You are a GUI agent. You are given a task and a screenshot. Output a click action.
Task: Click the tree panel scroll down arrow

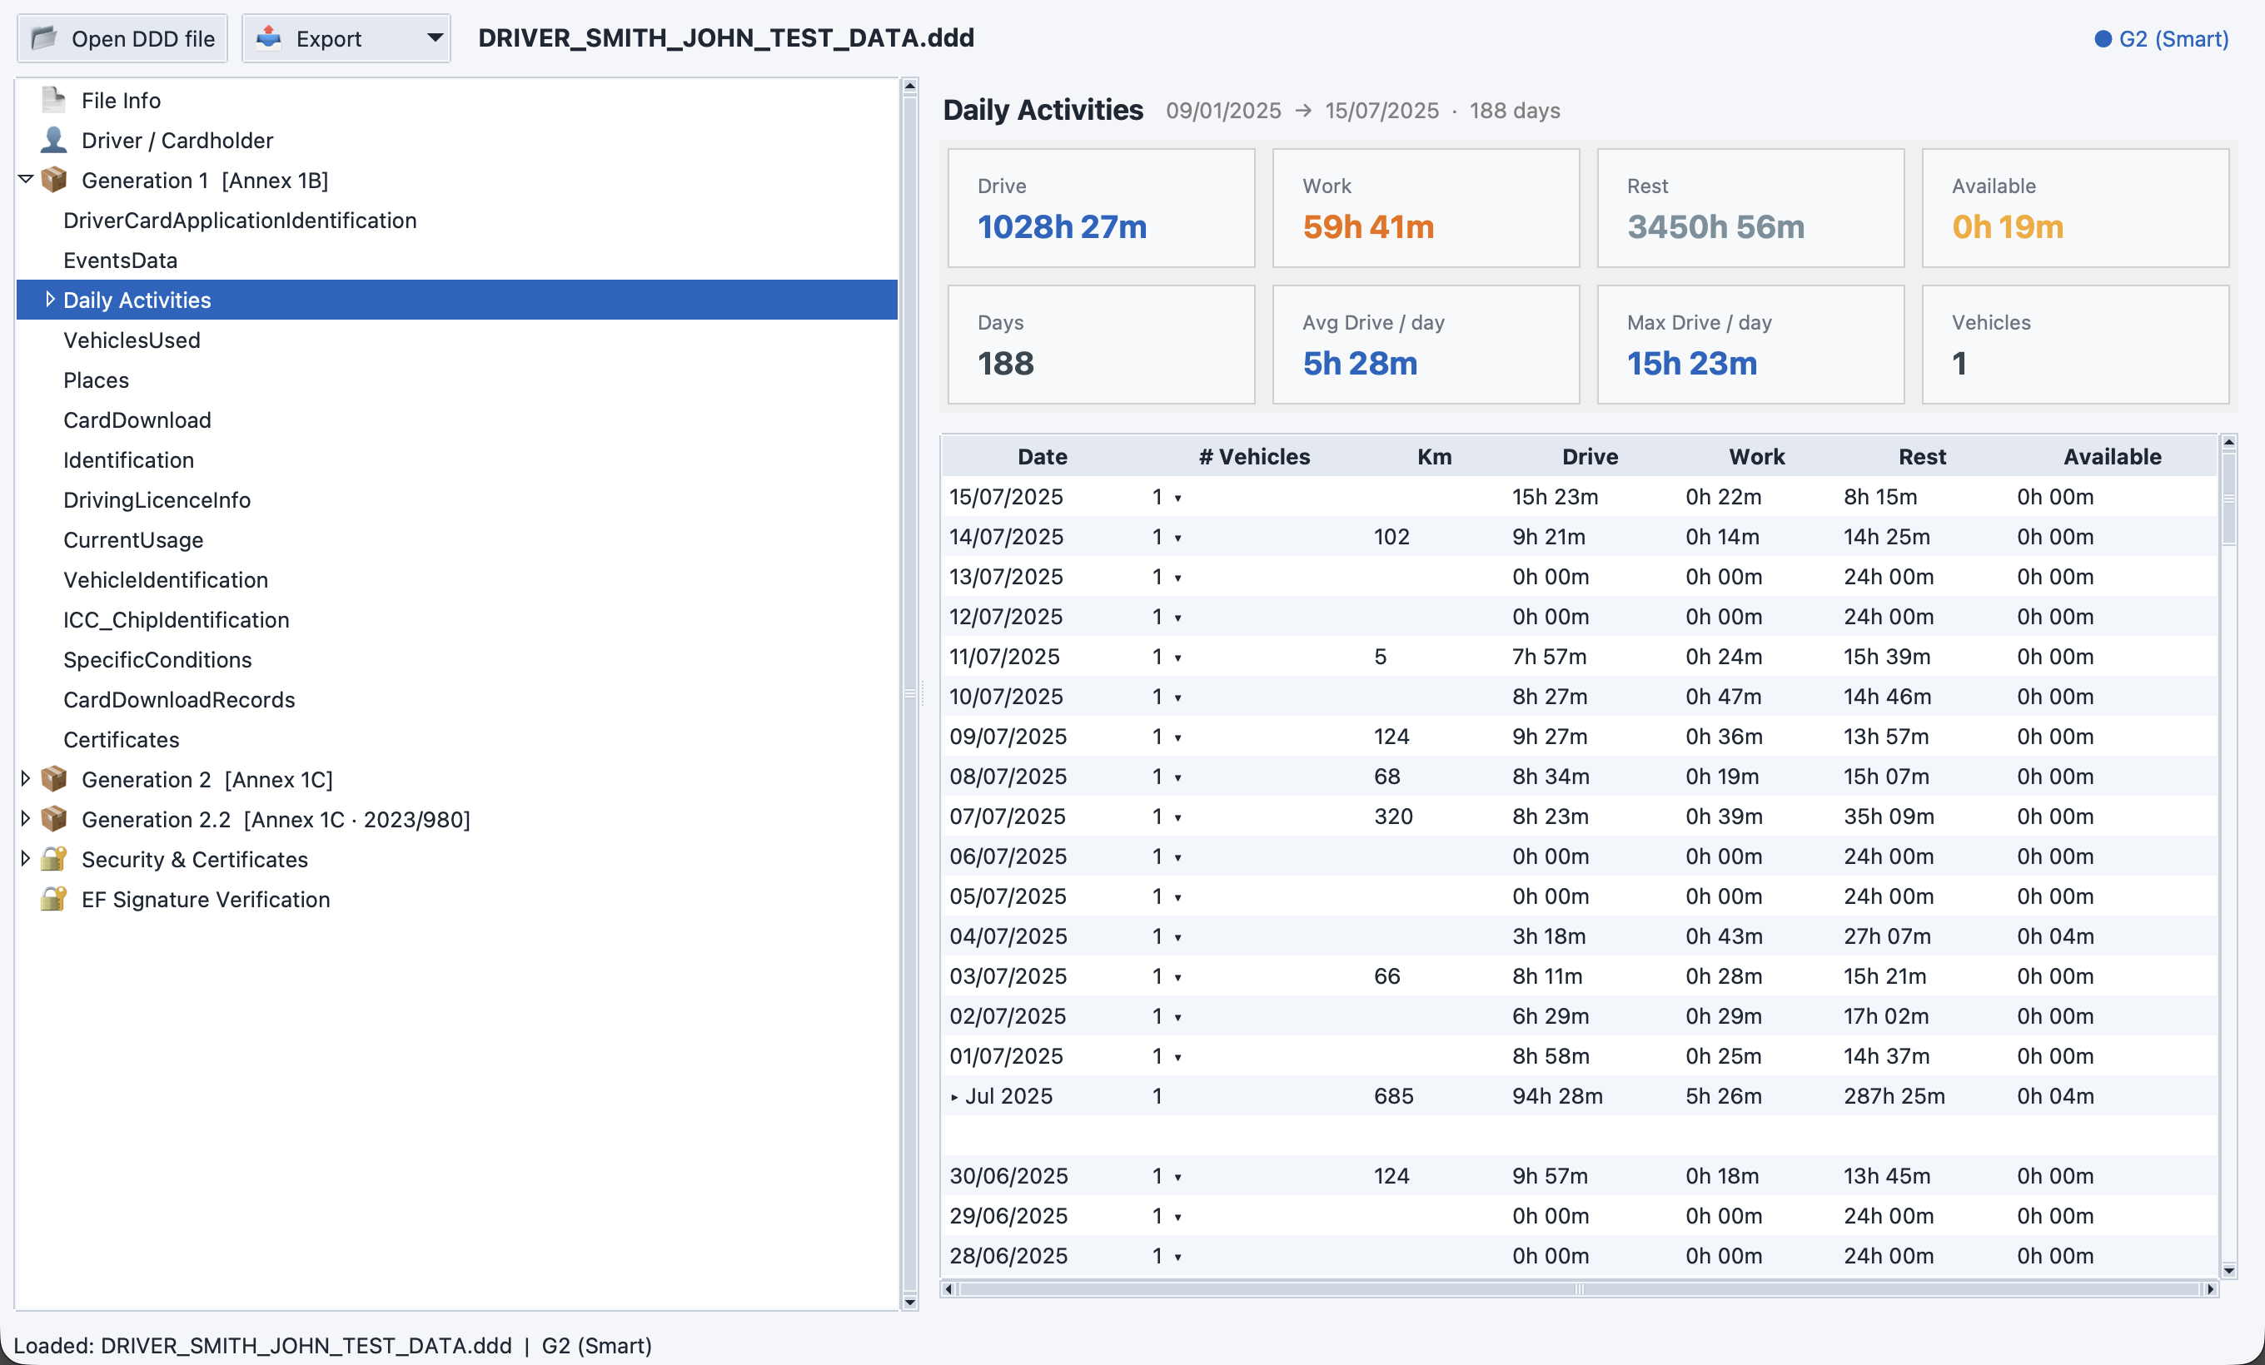click(910, 1302)
